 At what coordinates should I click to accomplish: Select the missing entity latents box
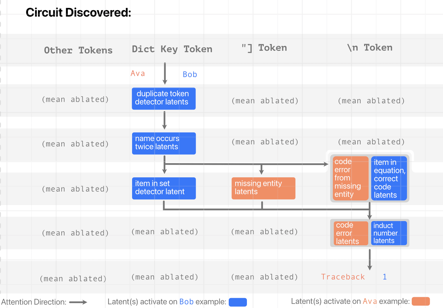click(x=263, y=188)
